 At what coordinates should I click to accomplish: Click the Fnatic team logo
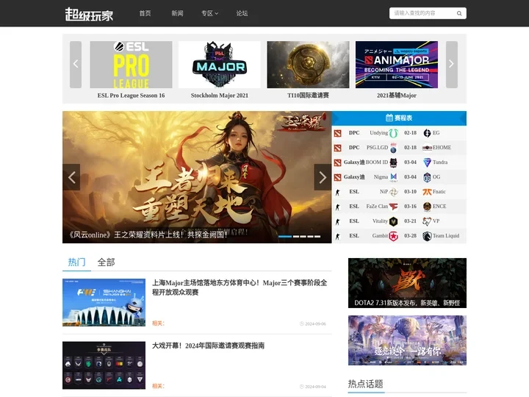pyautogui.click(x=427, y=192)
